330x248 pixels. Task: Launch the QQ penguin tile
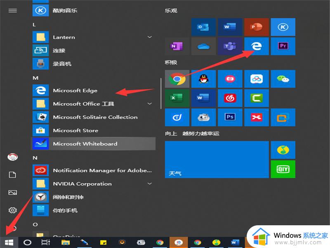pos(203,79)
